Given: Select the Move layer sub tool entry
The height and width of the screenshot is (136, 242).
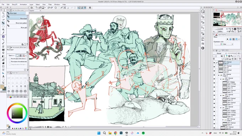Looking at the screenshot, I should pyautogui.click(x=17, y=17).
